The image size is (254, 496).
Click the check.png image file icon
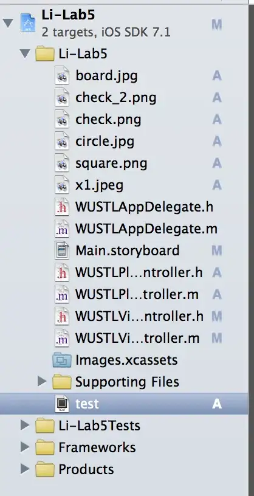click(x=62, y=119)
